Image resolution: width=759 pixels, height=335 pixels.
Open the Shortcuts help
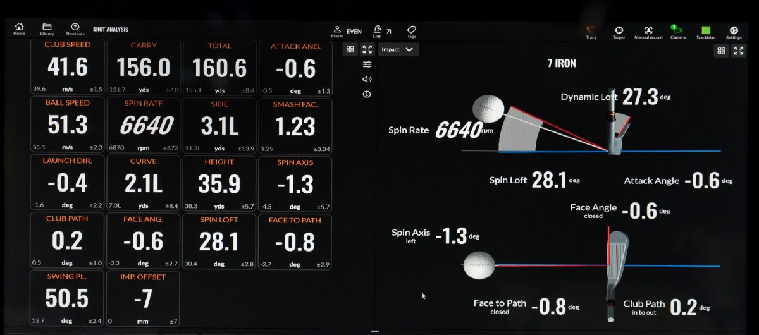75,29
